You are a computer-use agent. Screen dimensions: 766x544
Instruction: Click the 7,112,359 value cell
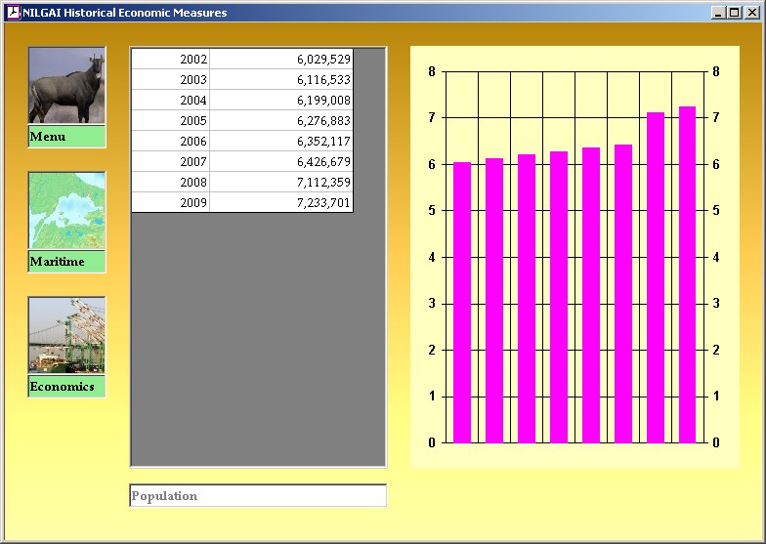[x=281, y=183]
